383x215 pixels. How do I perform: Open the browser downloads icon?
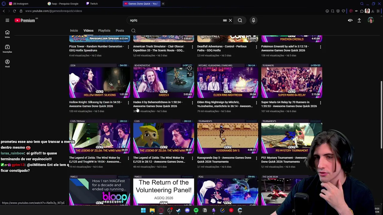[373, 11]
